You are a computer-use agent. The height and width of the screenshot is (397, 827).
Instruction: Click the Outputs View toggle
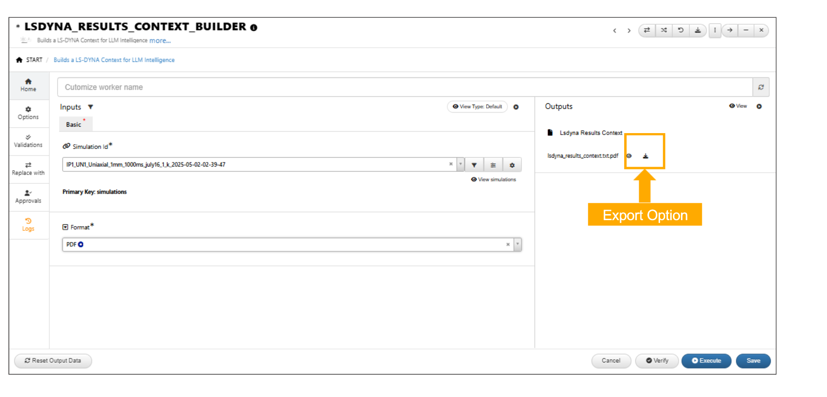point(738,106)
